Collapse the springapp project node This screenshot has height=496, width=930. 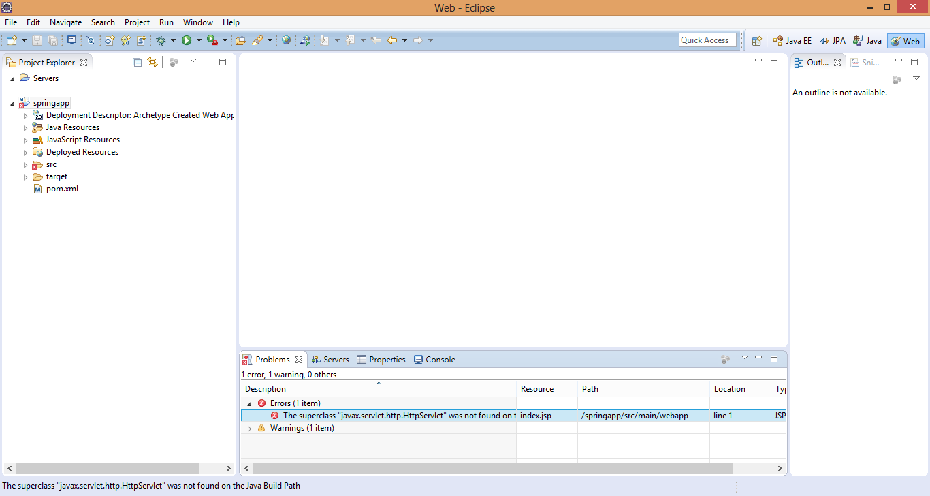(12, 104)
